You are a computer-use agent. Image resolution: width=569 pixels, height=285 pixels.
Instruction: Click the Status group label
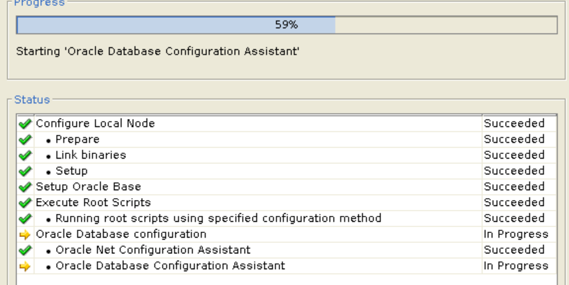(x=32, y=99)
